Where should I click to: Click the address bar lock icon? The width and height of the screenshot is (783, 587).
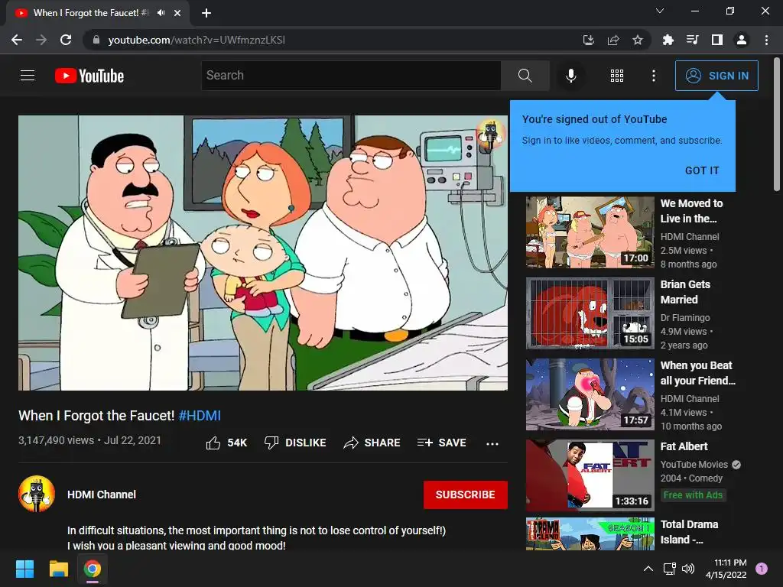click(x=96, y=40)
